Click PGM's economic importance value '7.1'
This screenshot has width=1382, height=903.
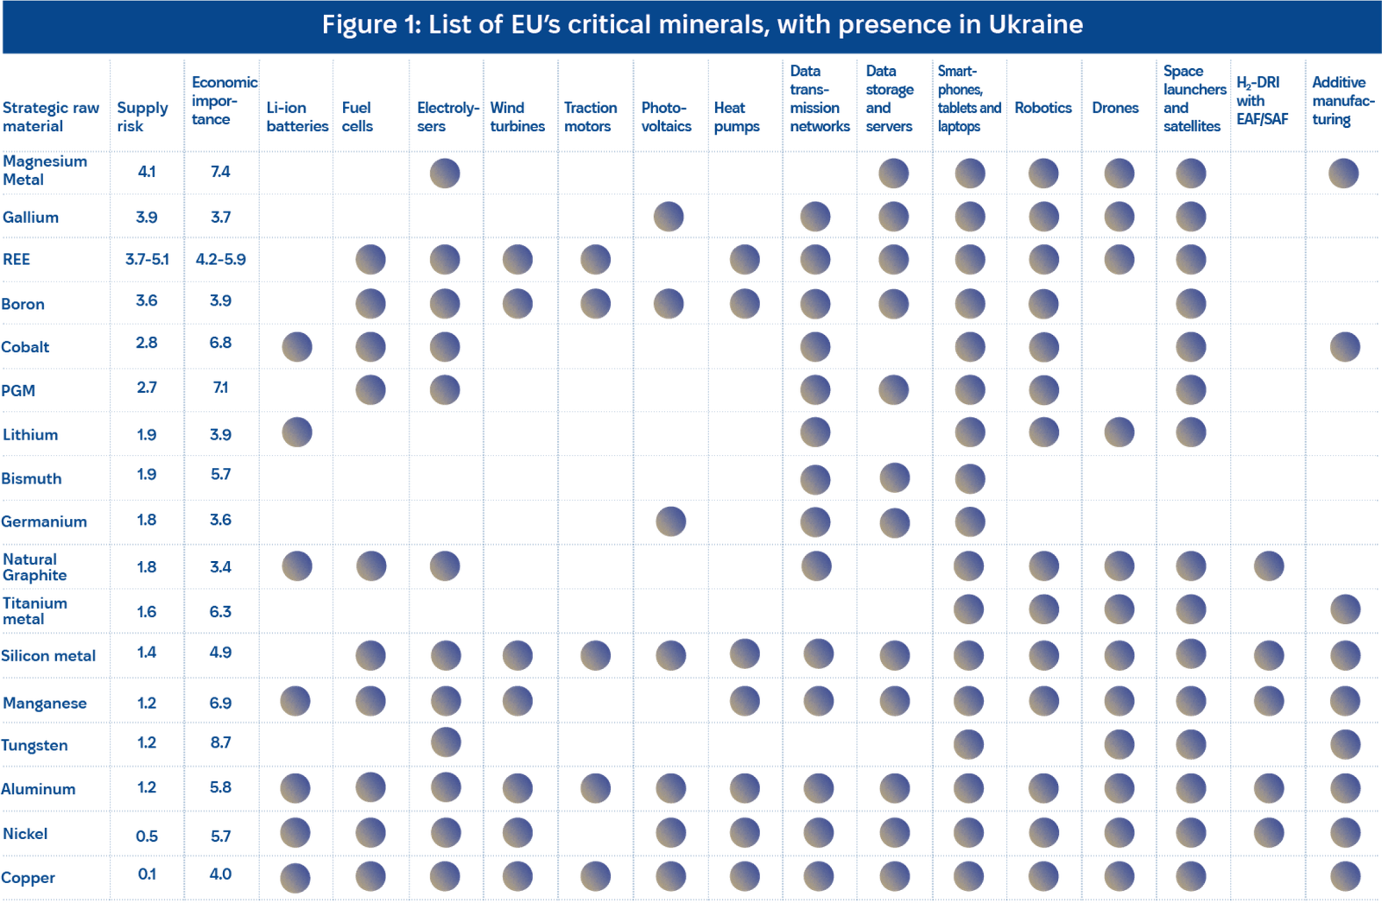pos(220,388)
